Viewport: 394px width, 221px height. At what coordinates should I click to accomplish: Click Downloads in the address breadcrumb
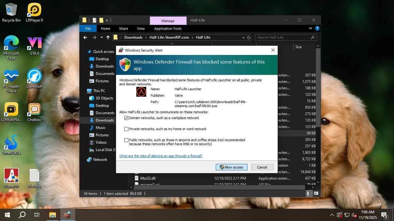pos(133,37)
